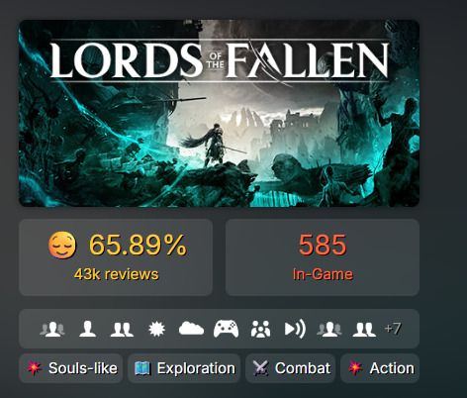Open the Lords of the Fallen banner image

click(219, 113)
